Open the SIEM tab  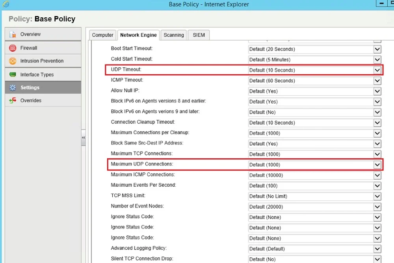point(199,35)
